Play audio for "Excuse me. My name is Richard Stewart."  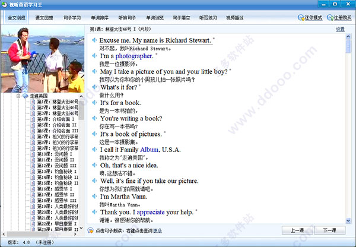click(x=94, y=40)
